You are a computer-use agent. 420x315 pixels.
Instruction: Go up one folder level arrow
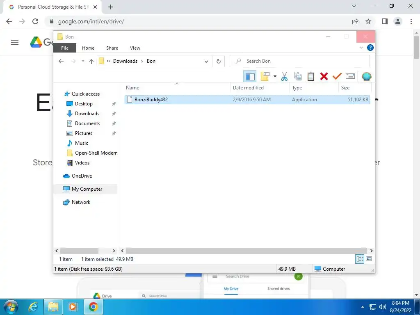(x=91, y=62)
